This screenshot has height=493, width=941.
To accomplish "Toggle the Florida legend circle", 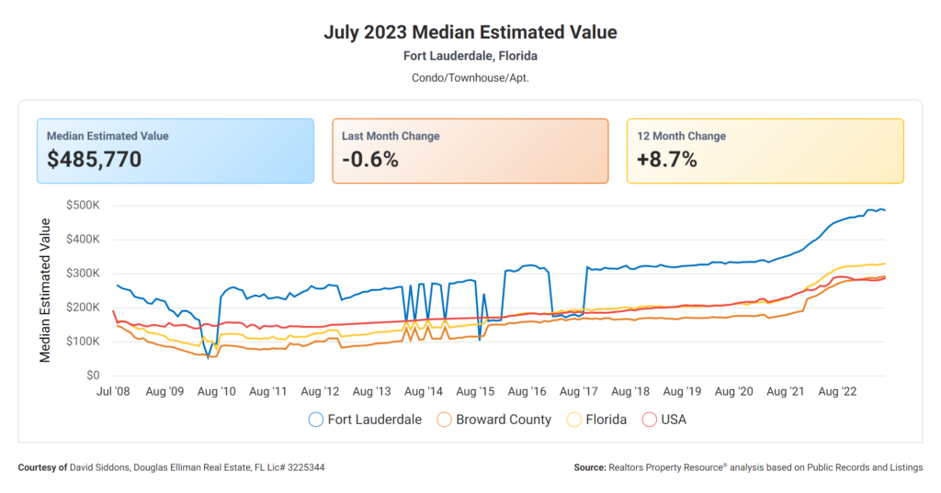I will 573,420.
